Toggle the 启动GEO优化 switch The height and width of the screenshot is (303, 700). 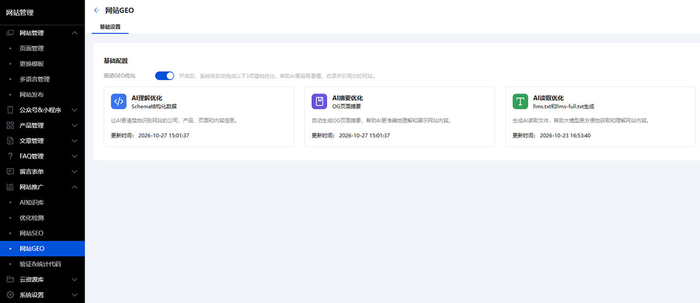point(164,76)
